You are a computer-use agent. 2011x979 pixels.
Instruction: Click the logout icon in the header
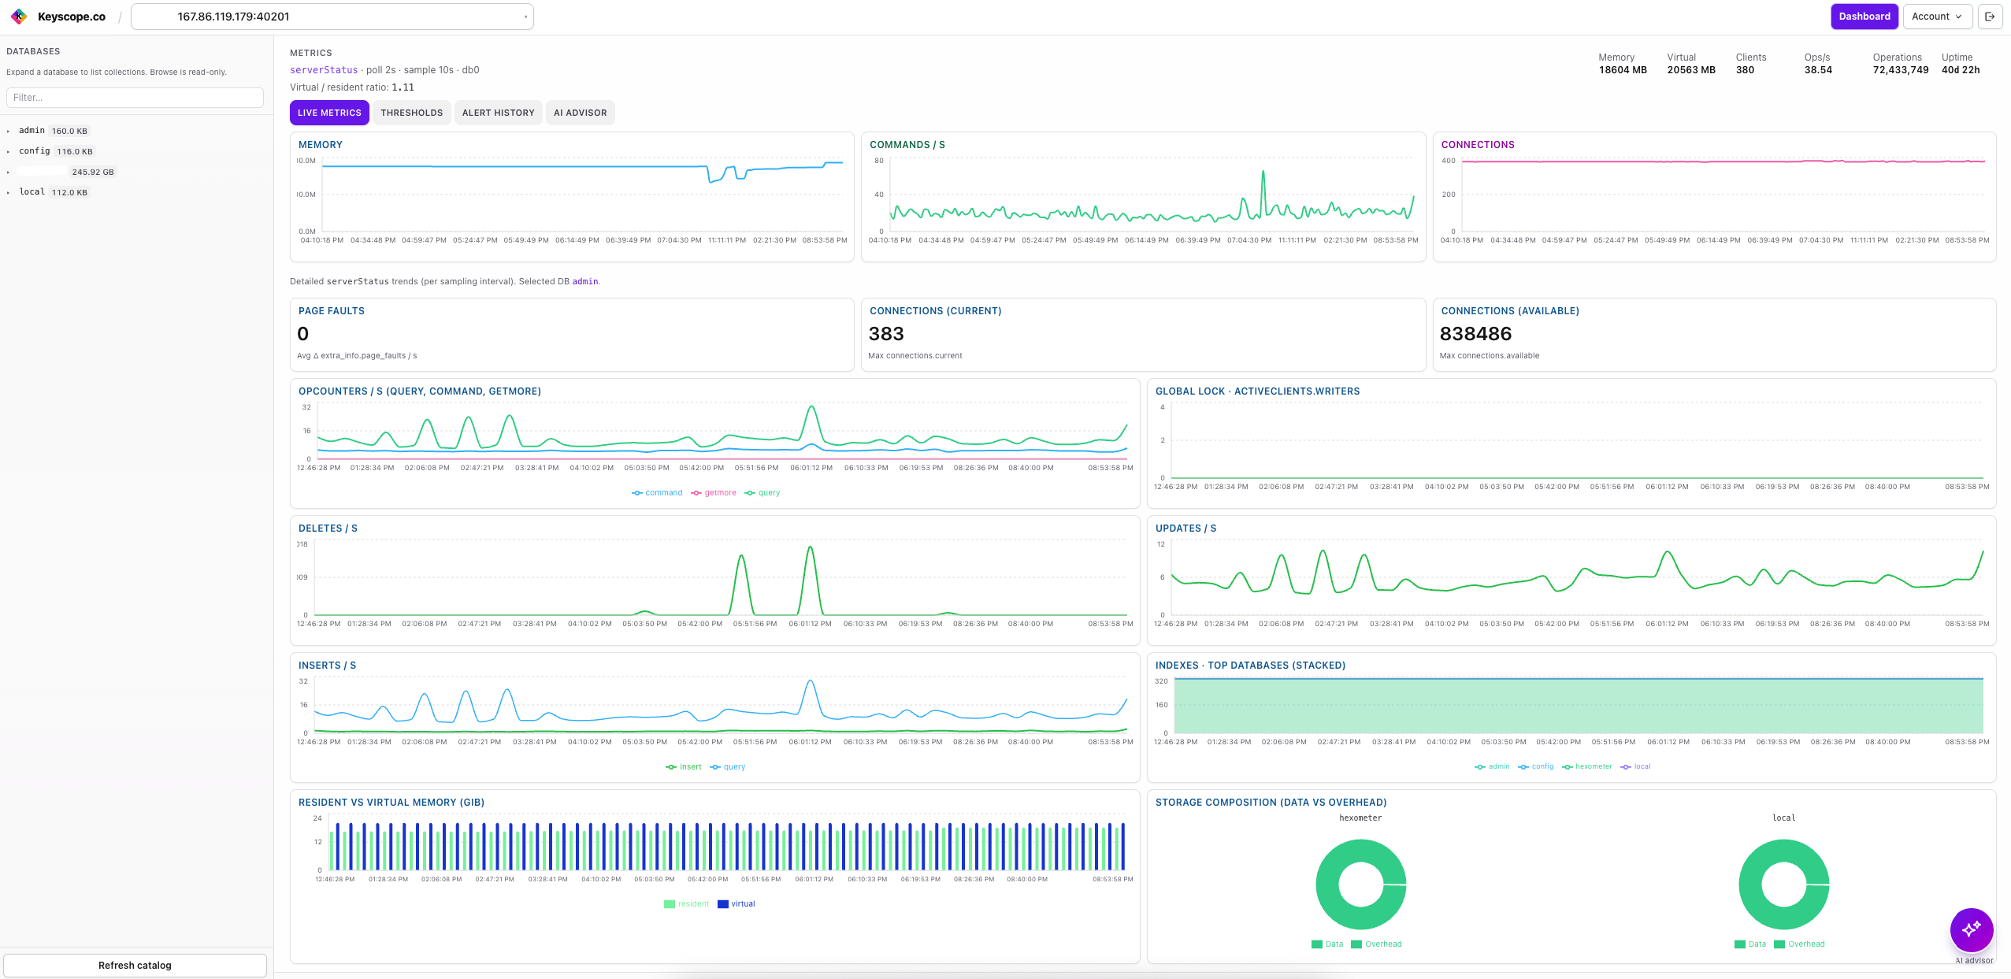coord(1990,17)
